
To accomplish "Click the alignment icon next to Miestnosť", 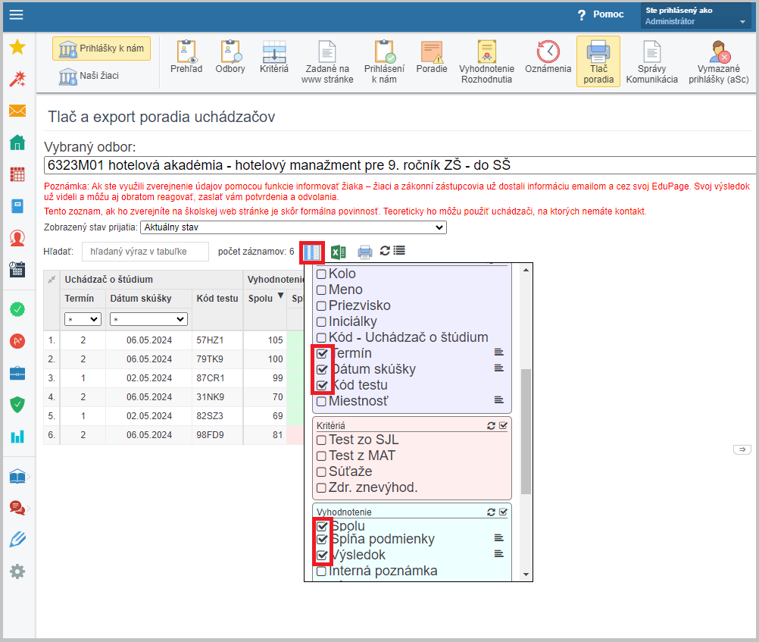I will (x=499, y=399).
